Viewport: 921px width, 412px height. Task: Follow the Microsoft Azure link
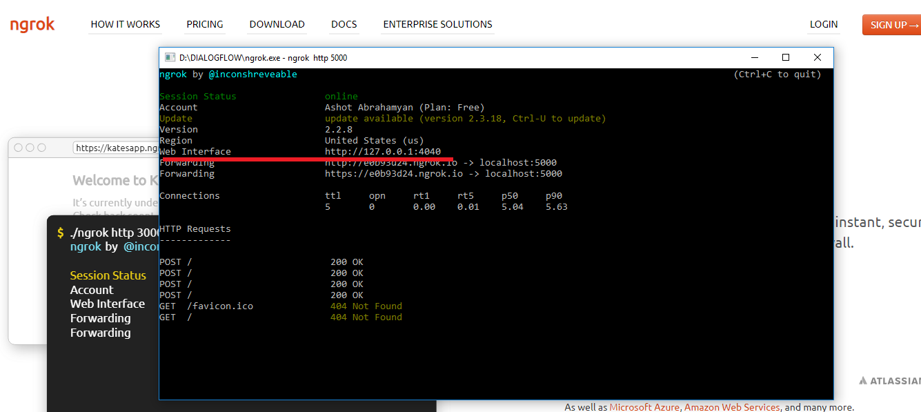pos(644,407)
